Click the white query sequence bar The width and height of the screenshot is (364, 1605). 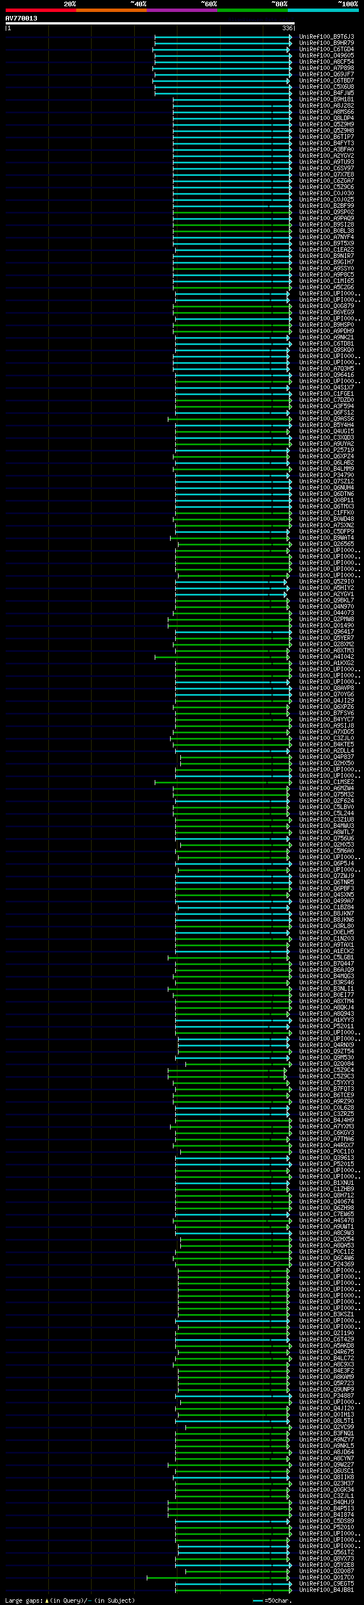click(150, 23)
